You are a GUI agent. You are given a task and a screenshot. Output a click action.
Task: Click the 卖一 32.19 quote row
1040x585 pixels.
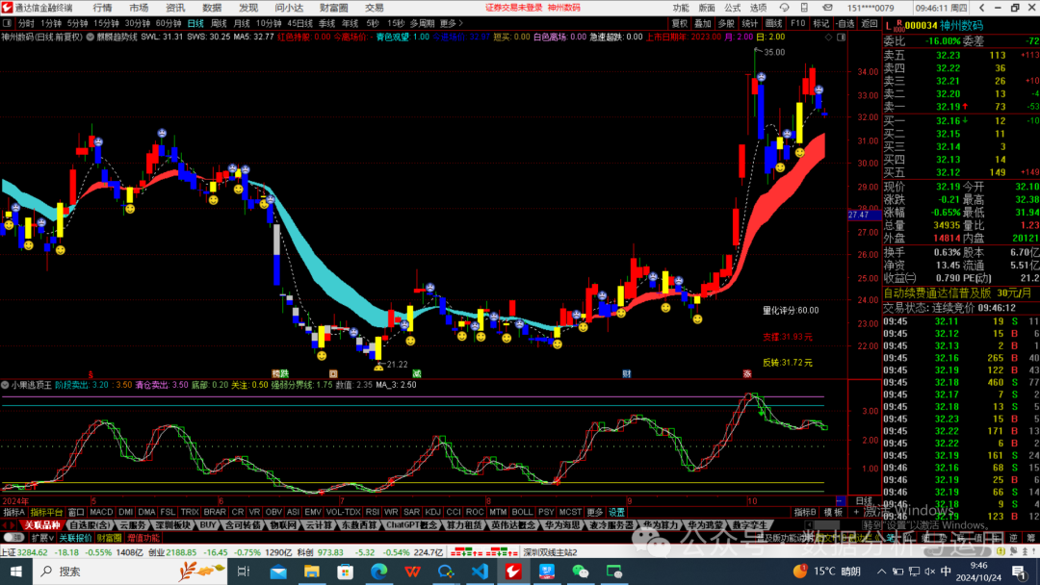(962, 106)
